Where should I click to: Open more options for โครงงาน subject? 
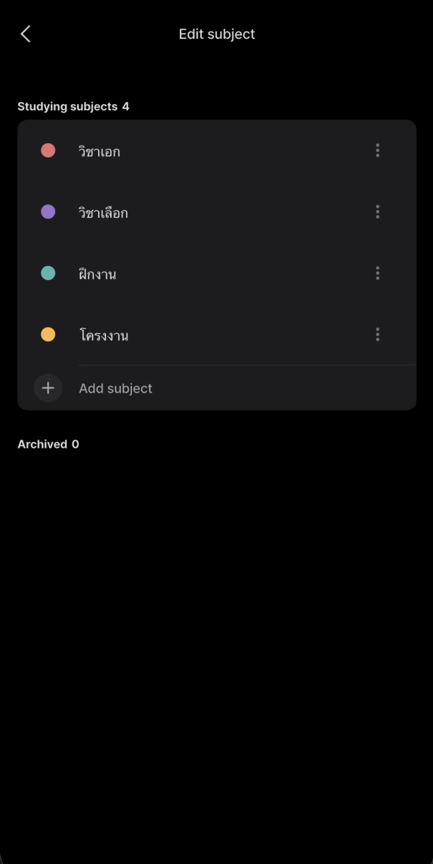[x=378, y=334]
